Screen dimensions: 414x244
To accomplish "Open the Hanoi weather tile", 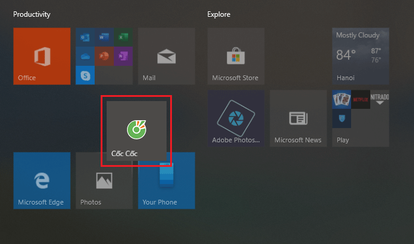I will coord(361,56).
